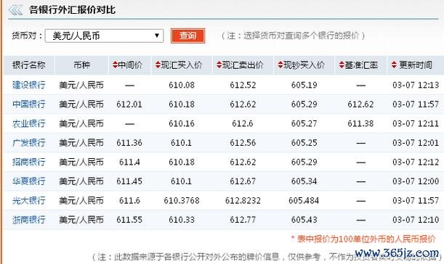Select 华夏银行 现钞买入价 value 605.34
The height and width of the screenshot is (264, 444).
(304, 181)
